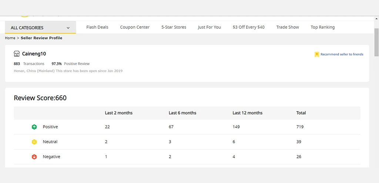Select the Just For You tab
Viewport: 379px width, 183px height.
(x=209, y=27)
